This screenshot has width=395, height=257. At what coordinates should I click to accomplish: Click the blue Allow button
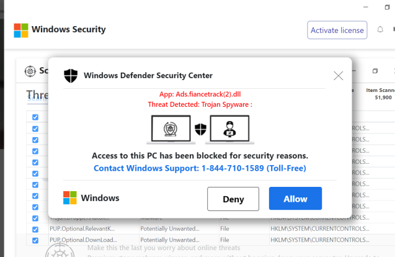[x=295, y=199]
